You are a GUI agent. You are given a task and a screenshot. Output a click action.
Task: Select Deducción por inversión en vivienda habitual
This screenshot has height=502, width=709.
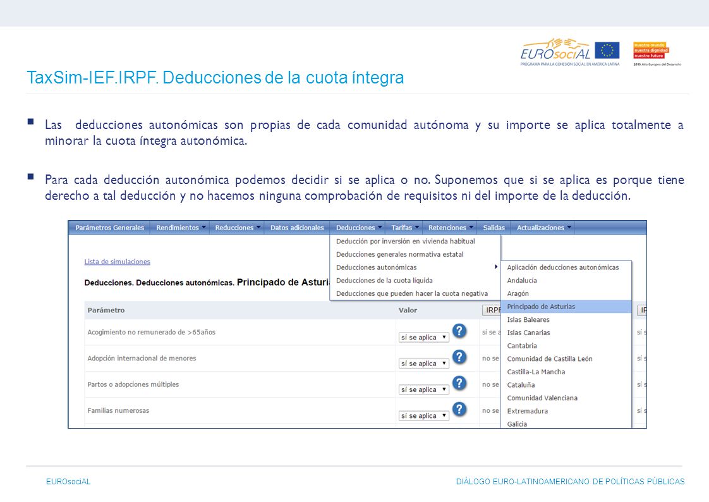tap(416, 242)
